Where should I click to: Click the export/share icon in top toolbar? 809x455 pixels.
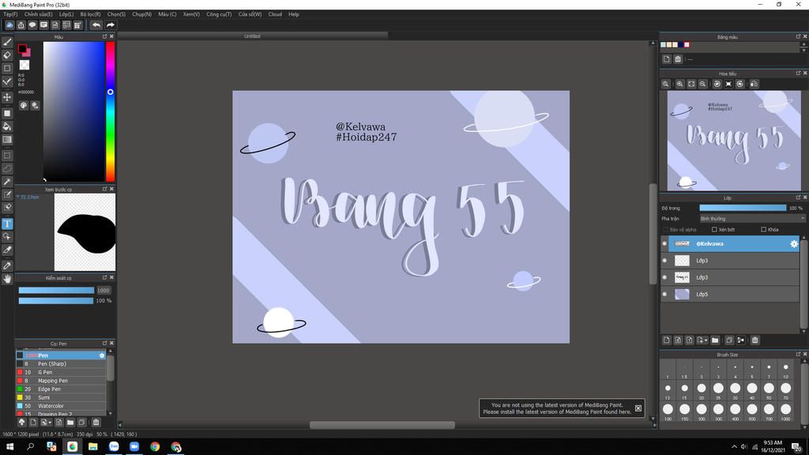pyautogui.click(x=21, y=24)
